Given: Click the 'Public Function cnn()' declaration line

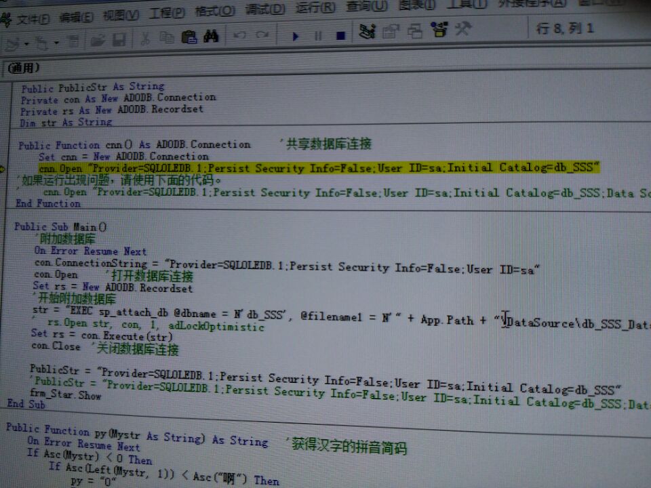Looking at the screenshot, I should pyautogui.click(x=134, y=144).
